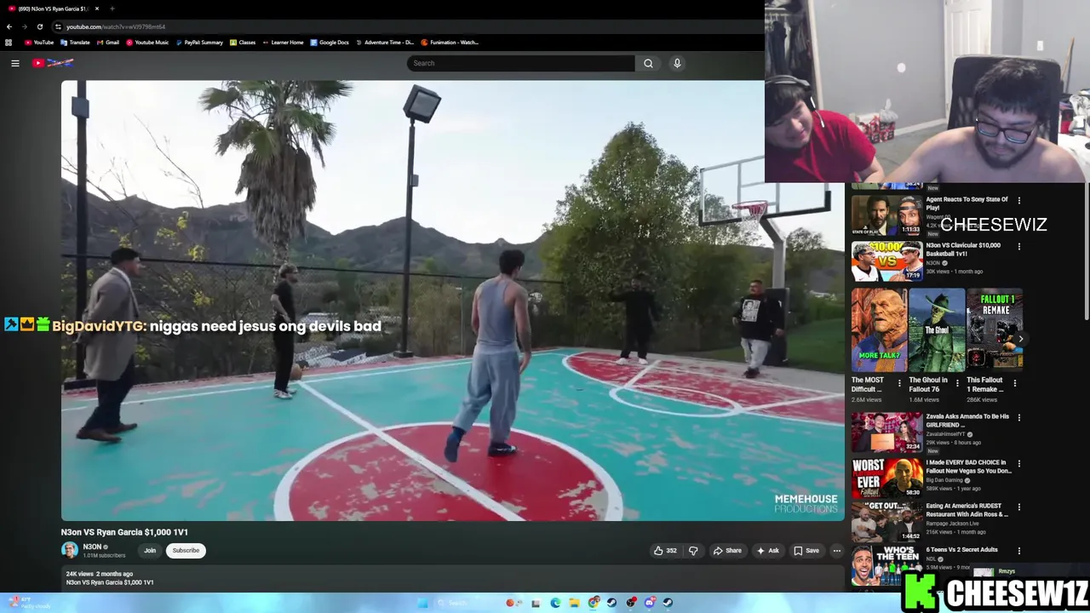Image resolution: width=1090 pixels, height=613 pixels.
Task: Open This Fallout 1 Remake short
Action: coord(995,330)
